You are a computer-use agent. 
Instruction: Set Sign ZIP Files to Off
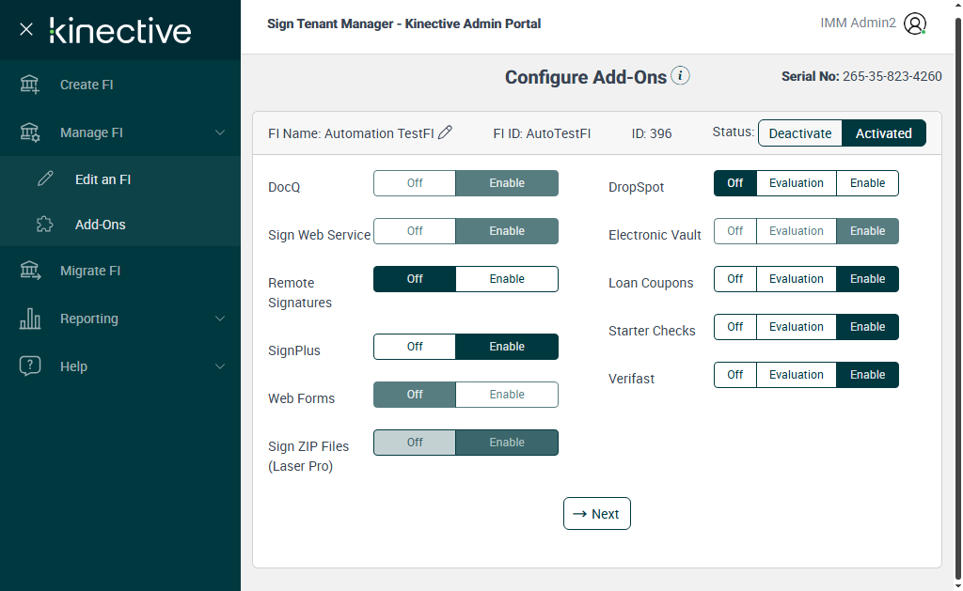[x=415, y=442]
